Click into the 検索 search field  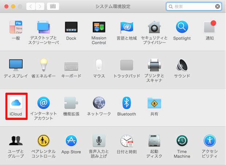[x=194, y=6]
